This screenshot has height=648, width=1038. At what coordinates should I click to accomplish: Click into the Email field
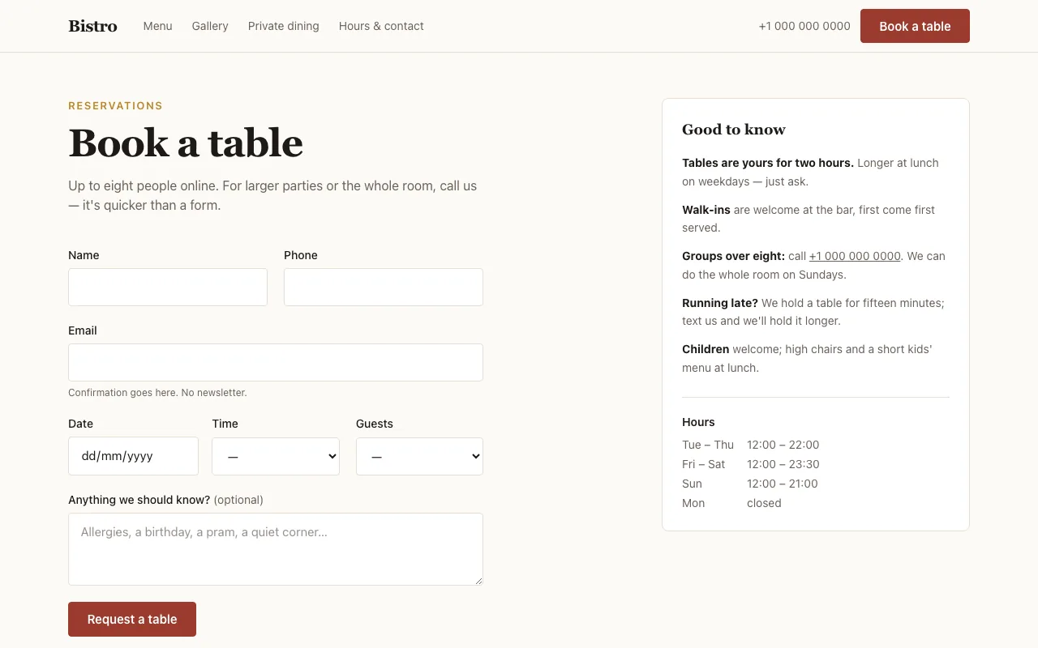pos(276,362)
